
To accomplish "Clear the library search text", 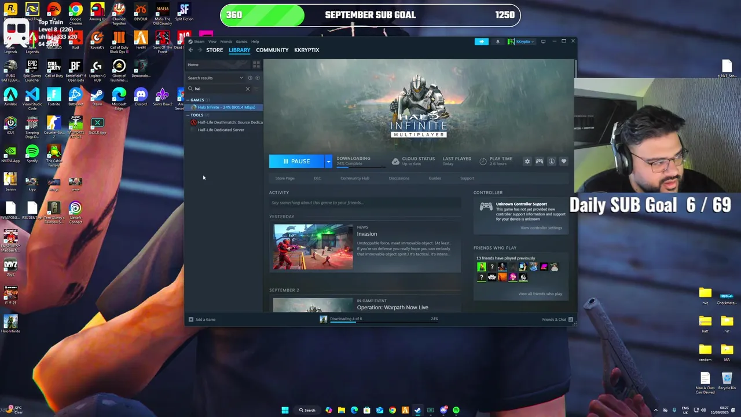I will (x=248, y=89).
